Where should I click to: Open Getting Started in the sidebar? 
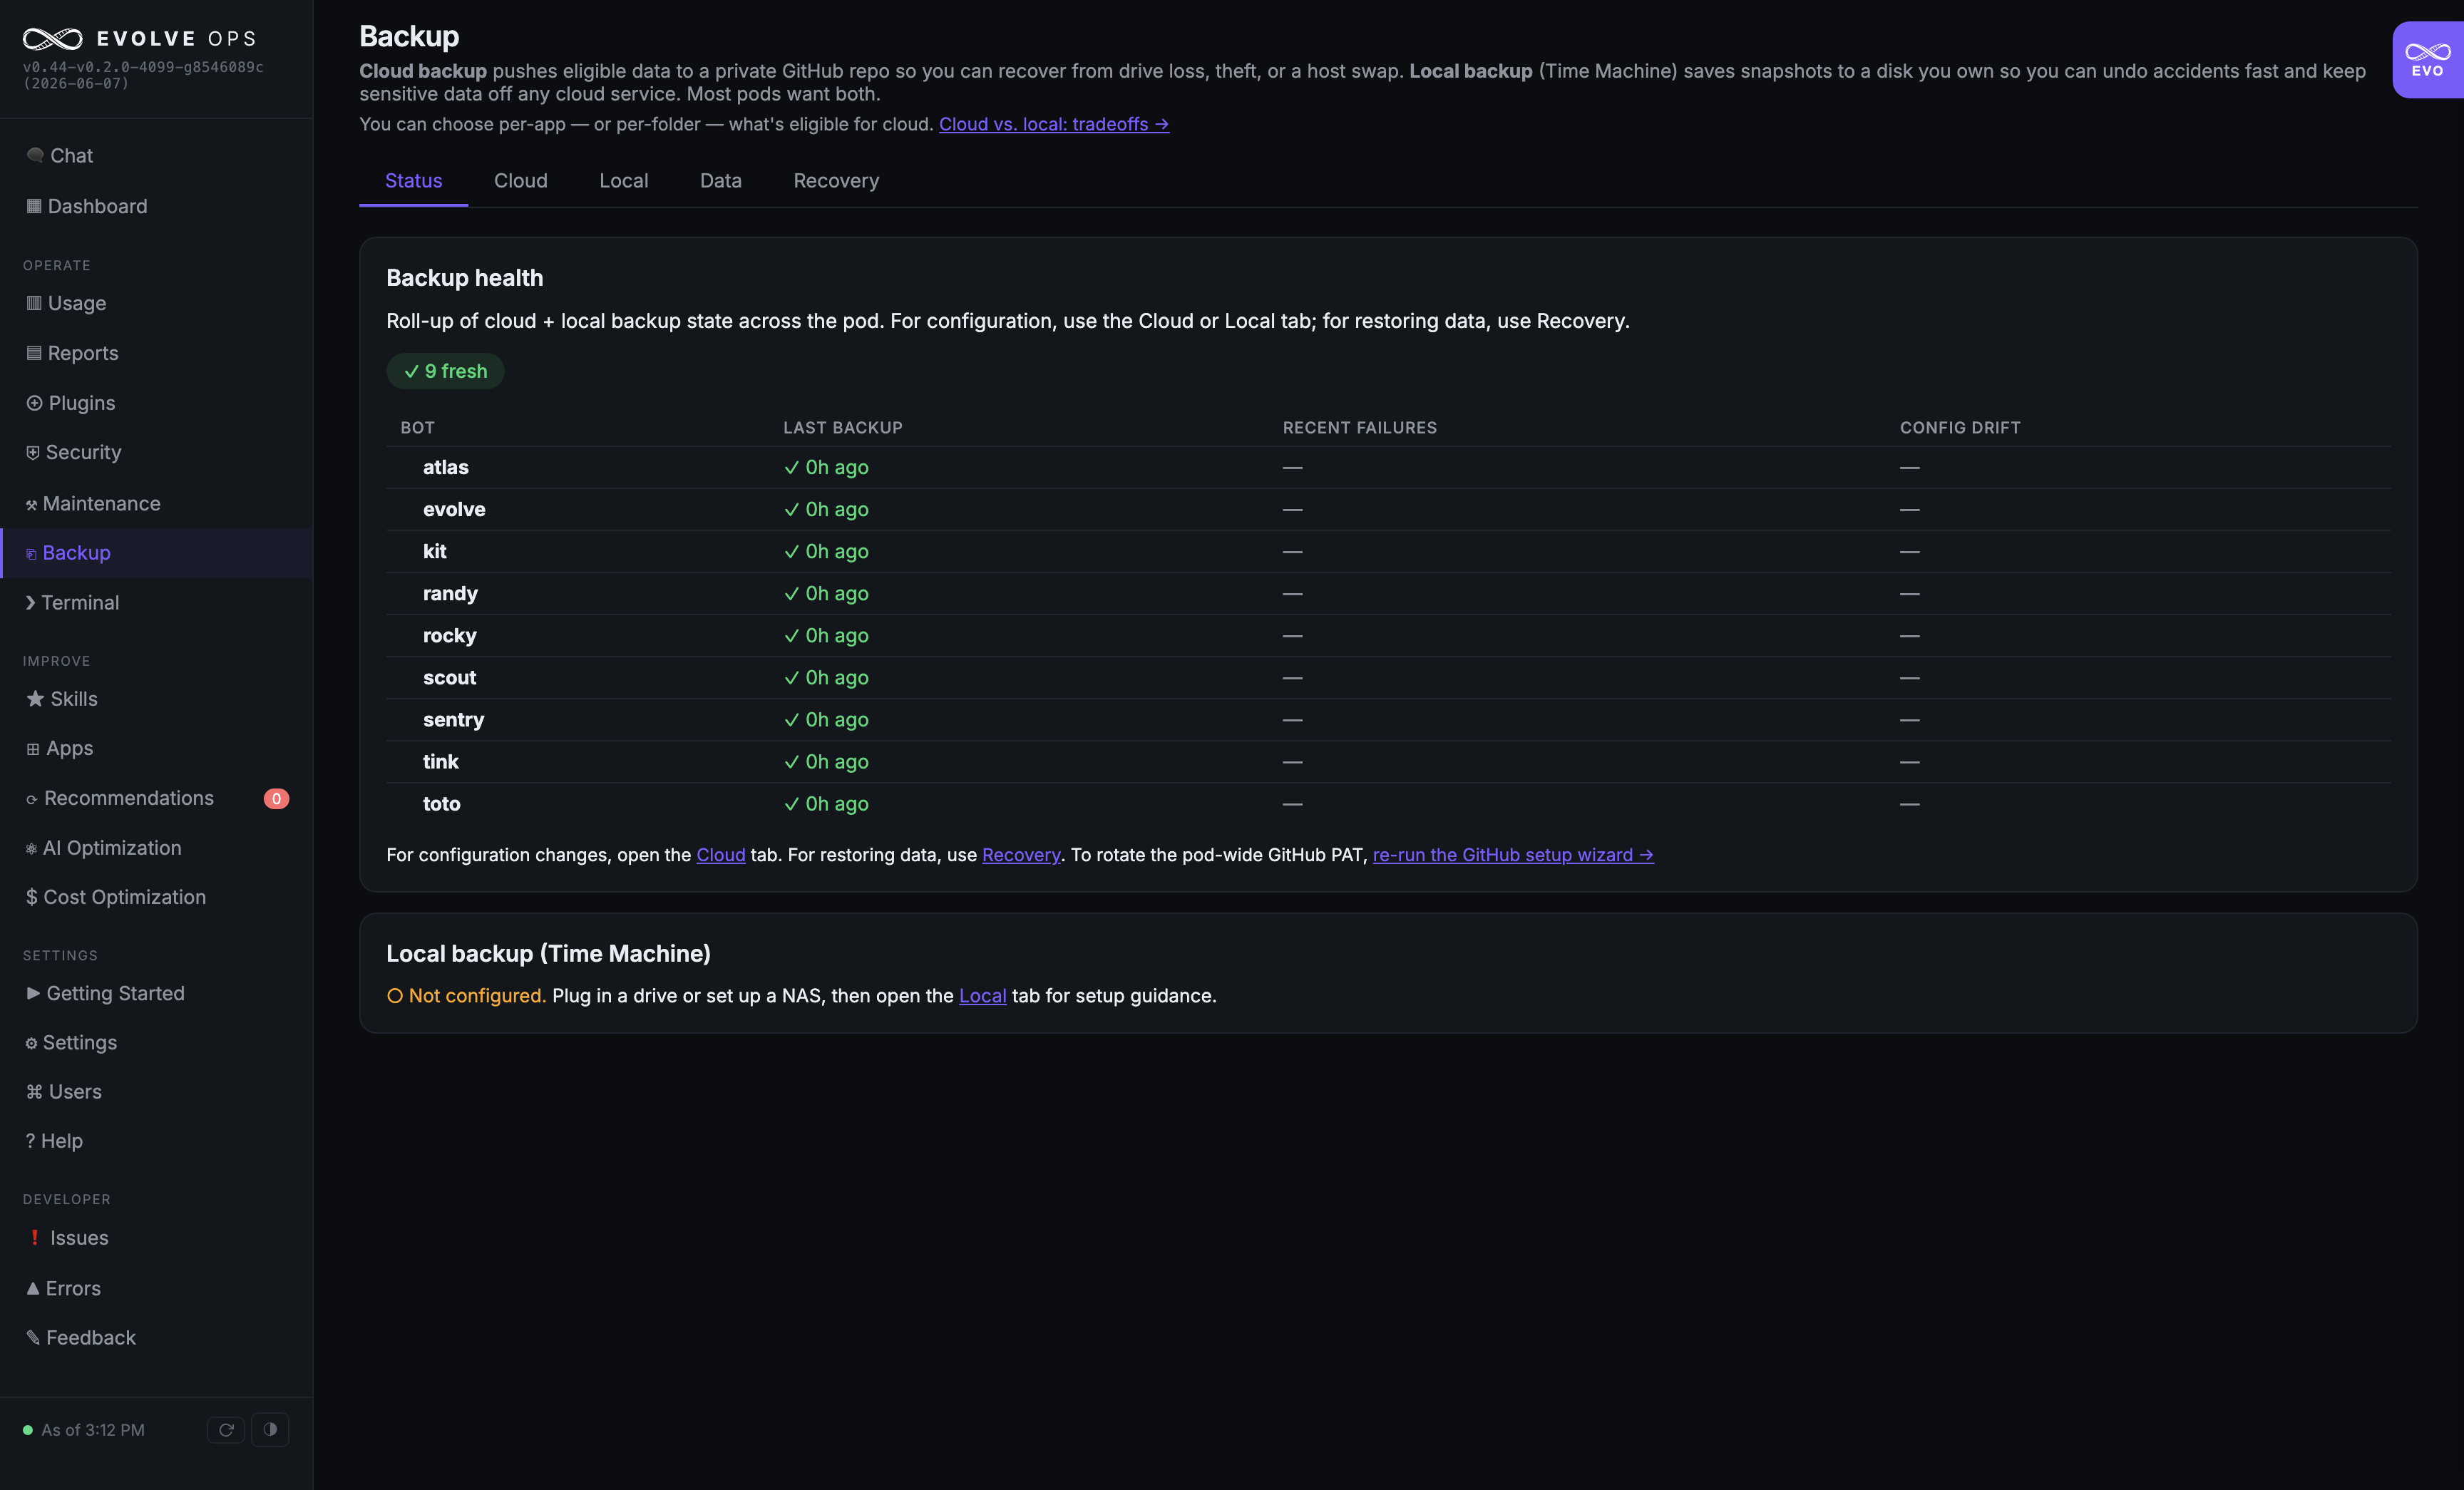pyautogui.click(x=156, y=993)
